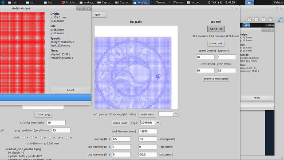
Task: Open the volume speaker indicator
Action: (220, 2)
